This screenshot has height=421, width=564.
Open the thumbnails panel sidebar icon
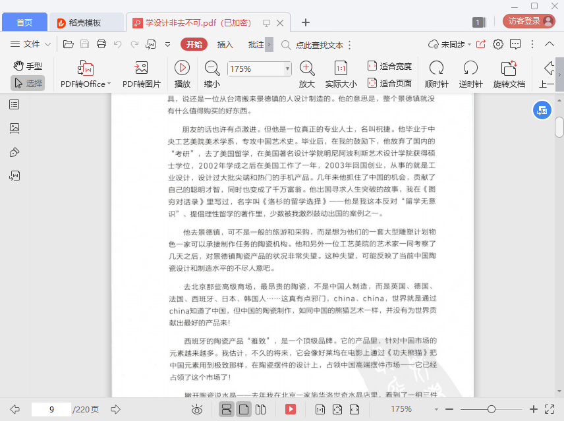pyautogui.click(x=14, y=128)
